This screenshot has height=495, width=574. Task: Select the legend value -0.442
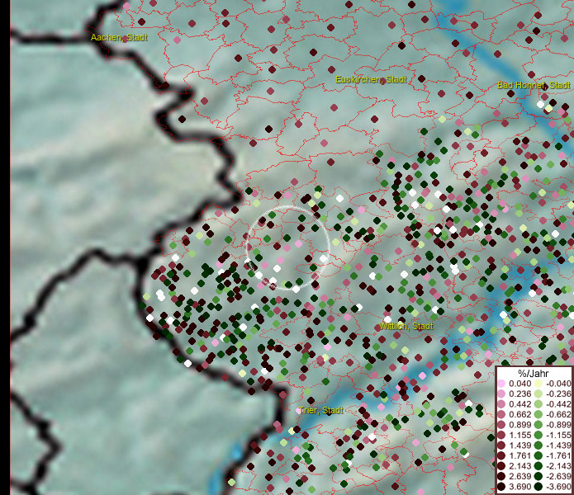(558, 404)
